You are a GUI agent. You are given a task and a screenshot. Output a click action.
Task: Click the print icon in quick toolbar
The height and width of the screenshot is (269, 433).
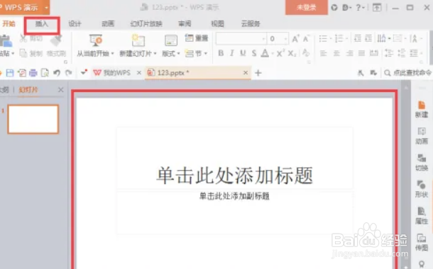33,73
